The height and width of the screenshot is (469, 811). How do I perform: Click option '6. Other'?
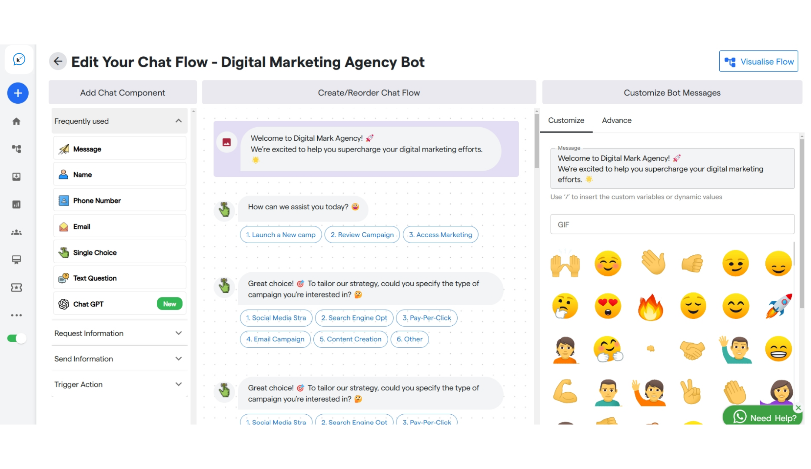click(x=409, y=339)
